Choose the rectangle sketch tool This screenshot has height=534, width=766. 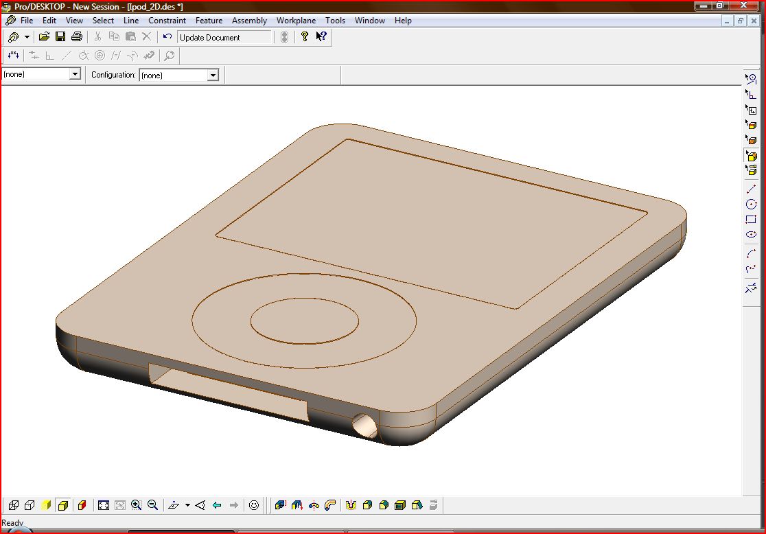751,220
